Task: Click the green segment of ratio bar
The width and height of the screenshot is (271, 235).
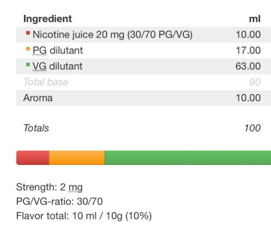Action: point(188,158)
